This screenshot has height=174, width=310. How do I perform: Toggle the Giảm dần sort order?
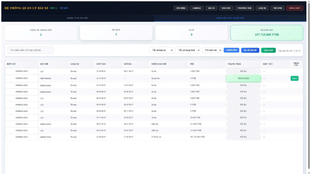click(x=232, y=50)
